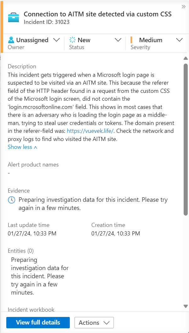Viewport: 189px width, 333px height.
Task: Click the owner person icon
Action: pos(11,40)
